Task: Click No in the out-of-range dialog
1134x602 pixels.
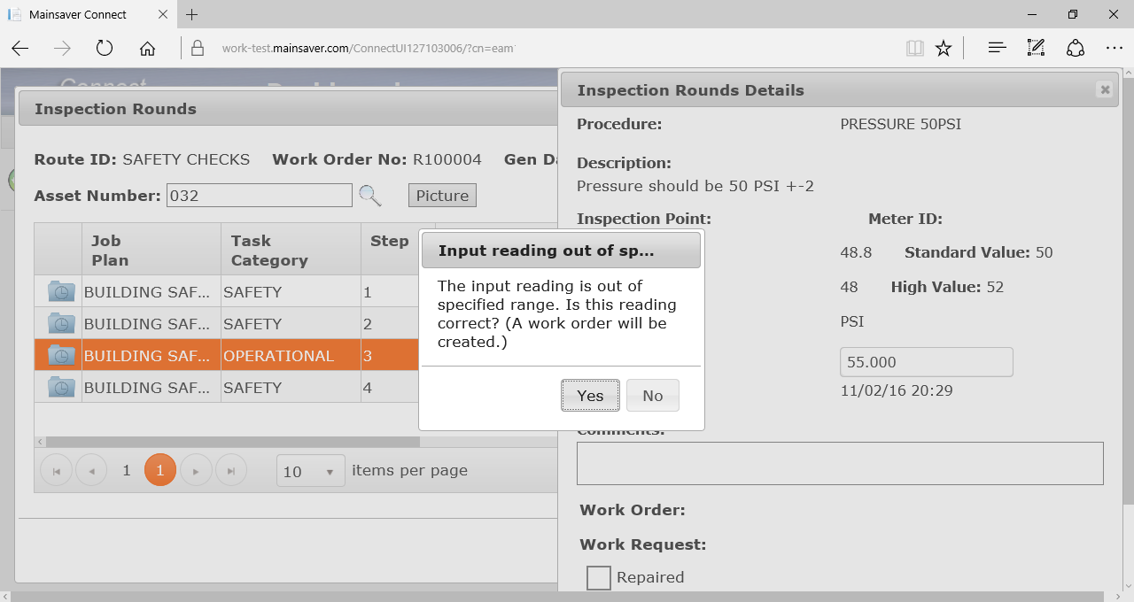Action: (652, 396)
